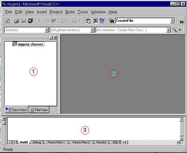Screen dimensions: 187x153
Task: Click the output vertical scrollbar thumb
Action: [x=182, y=129]
